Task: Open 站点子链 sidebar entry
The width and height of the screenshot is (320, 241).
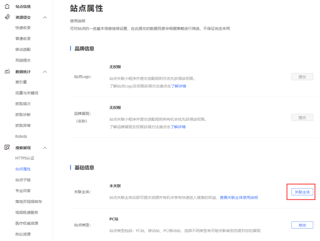Action: pos(23,180)
